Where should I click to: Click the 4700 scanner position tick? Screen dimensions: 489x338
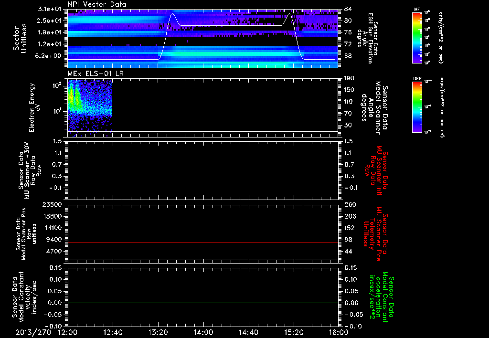pyautogui.click(x=54, y=251)
